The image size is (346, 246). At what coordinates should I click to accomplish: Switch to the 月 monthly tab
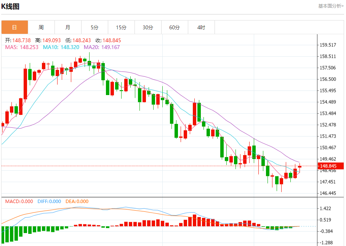coord(68,27)
